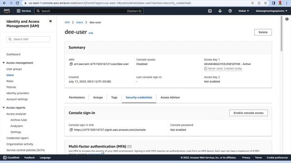Click the browser back arrow

pos(5,3)
